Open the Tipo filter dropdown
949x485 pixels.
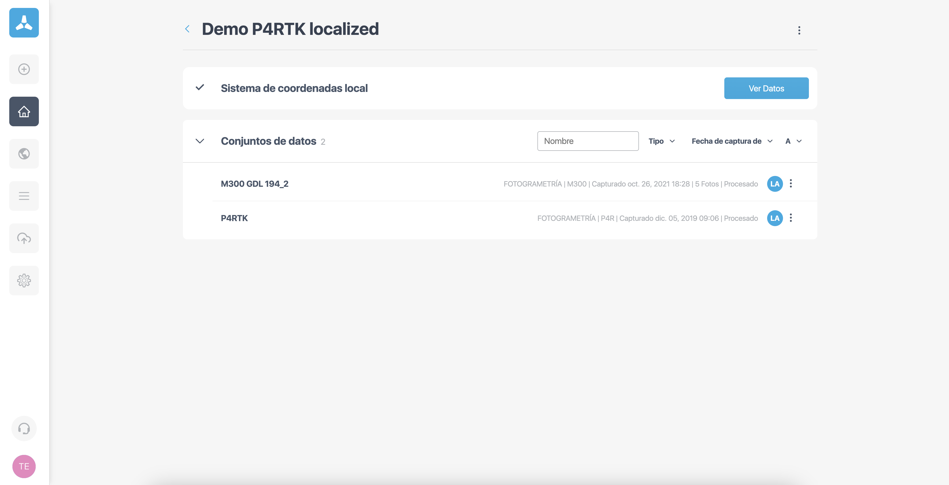[x=662, y=141]
